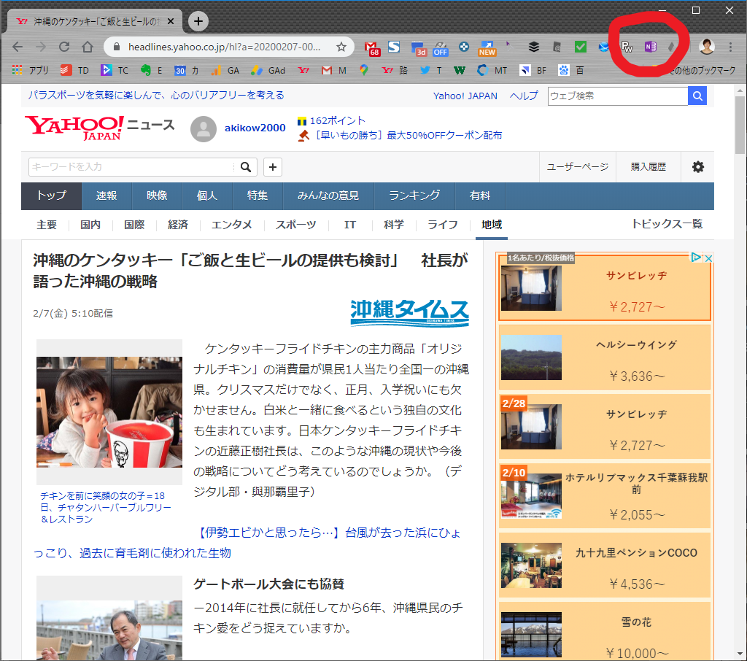Open Yahoo News settings gear icon
The width and height of the screenshot is (747, 661).
click(x=697, y=167)
